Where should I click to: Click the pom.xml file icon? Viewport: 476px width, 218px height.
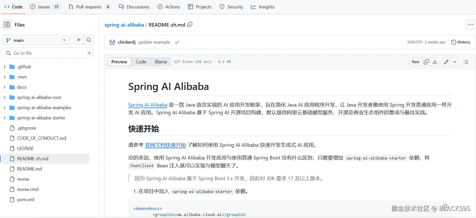(12, 200)
